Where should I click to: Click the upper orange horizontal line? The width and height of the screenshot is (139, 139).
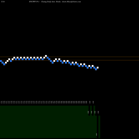pyautogui.click(x=69, y=57)
